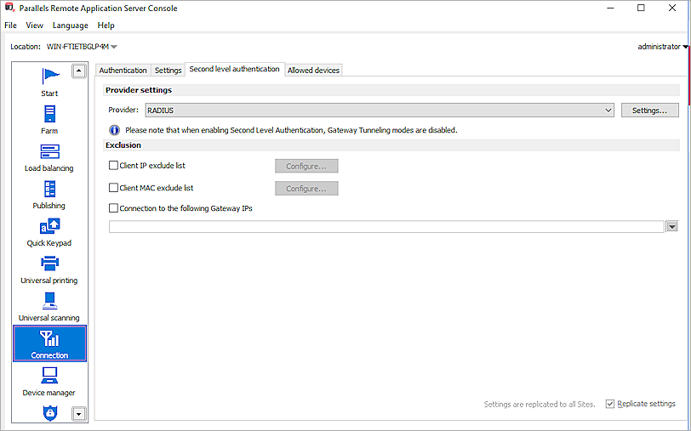Image resolution: width=691 pixels, height=431 pixels.
Task: Expand the Gateway IPs dropdown arrow
Action: [671, 227]
